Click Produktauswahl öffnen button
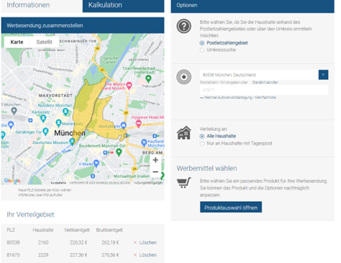 [231, 208]
